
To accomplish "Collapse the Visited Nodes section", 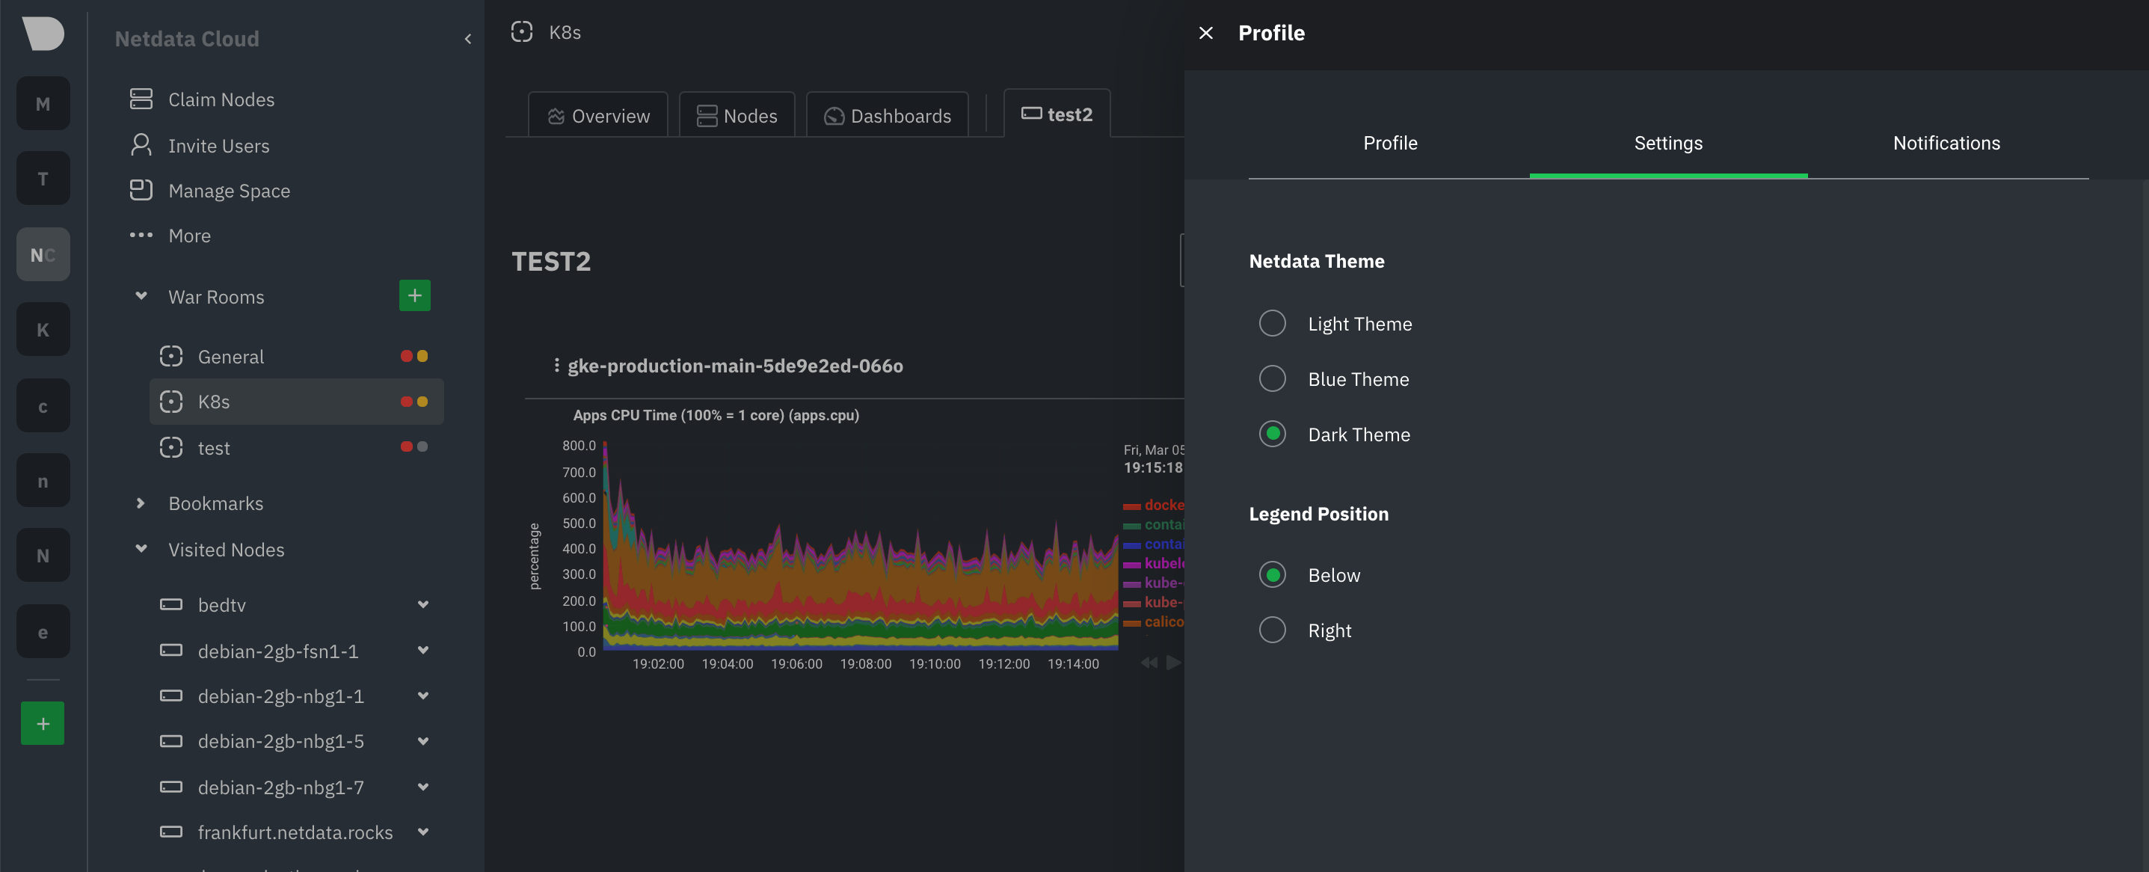I will pos(141,549).
